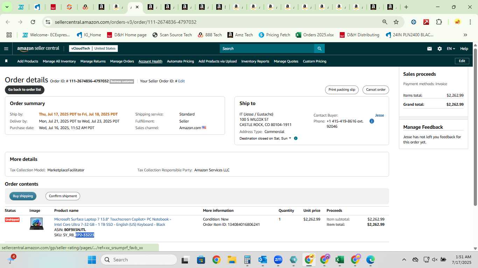Open vCloudTech United States account switcher
Viewport: 478px width, 268px height.
click(93, 49)
